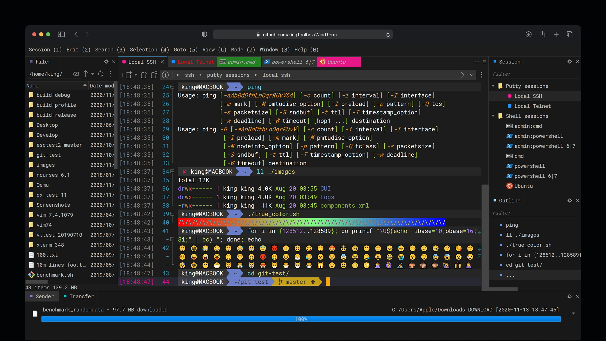Collapse the Shell sessions tree group
Viewport: 606px width, 341px height.
(x=493, y=116)
